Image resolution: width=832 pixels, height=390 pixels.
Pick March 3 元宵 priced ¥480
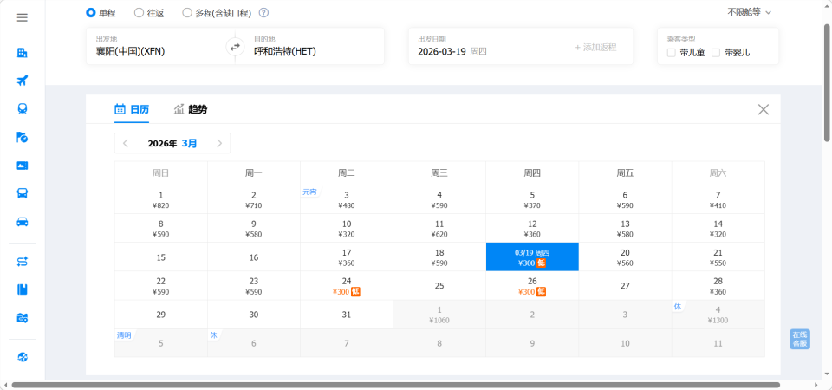tap(347, 199)
